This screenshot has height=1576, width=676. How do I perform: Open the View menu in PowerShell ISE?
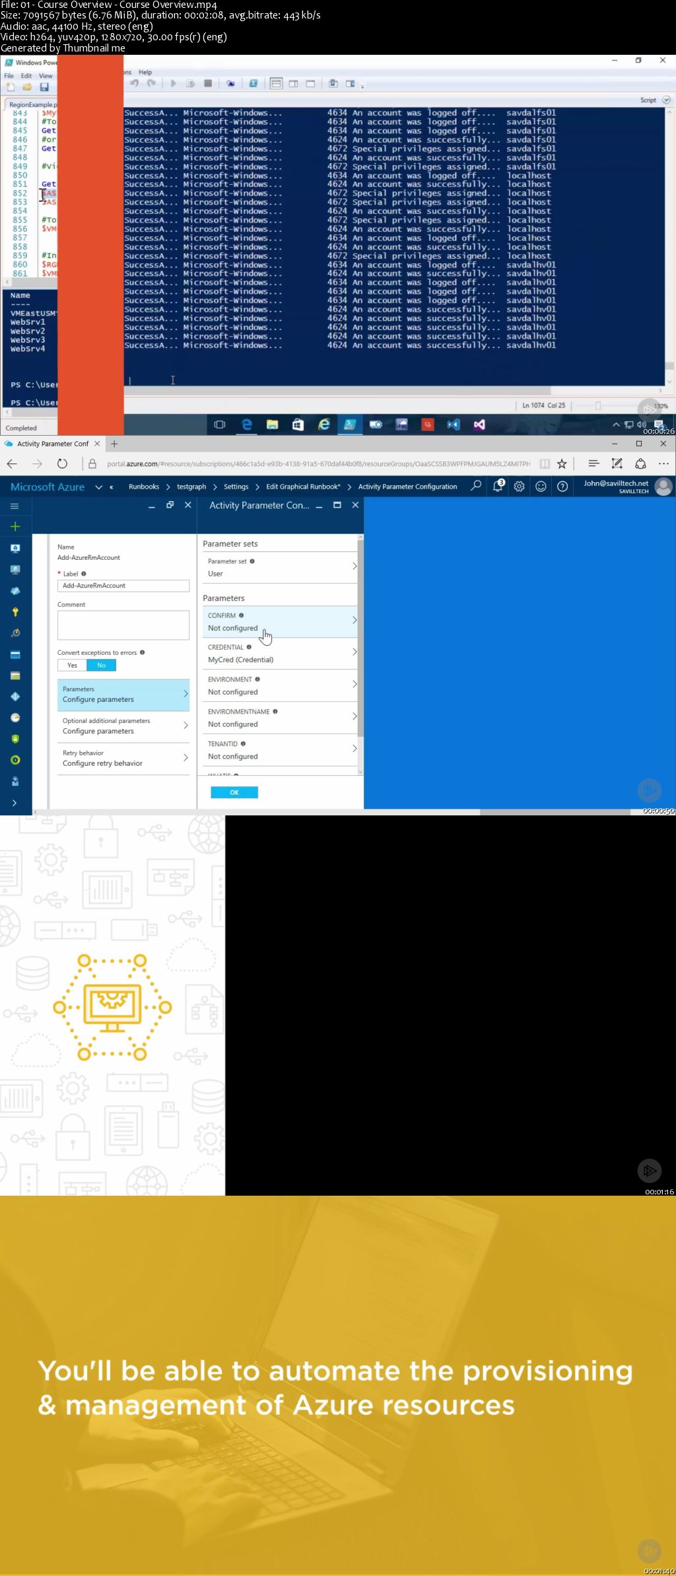46,75
